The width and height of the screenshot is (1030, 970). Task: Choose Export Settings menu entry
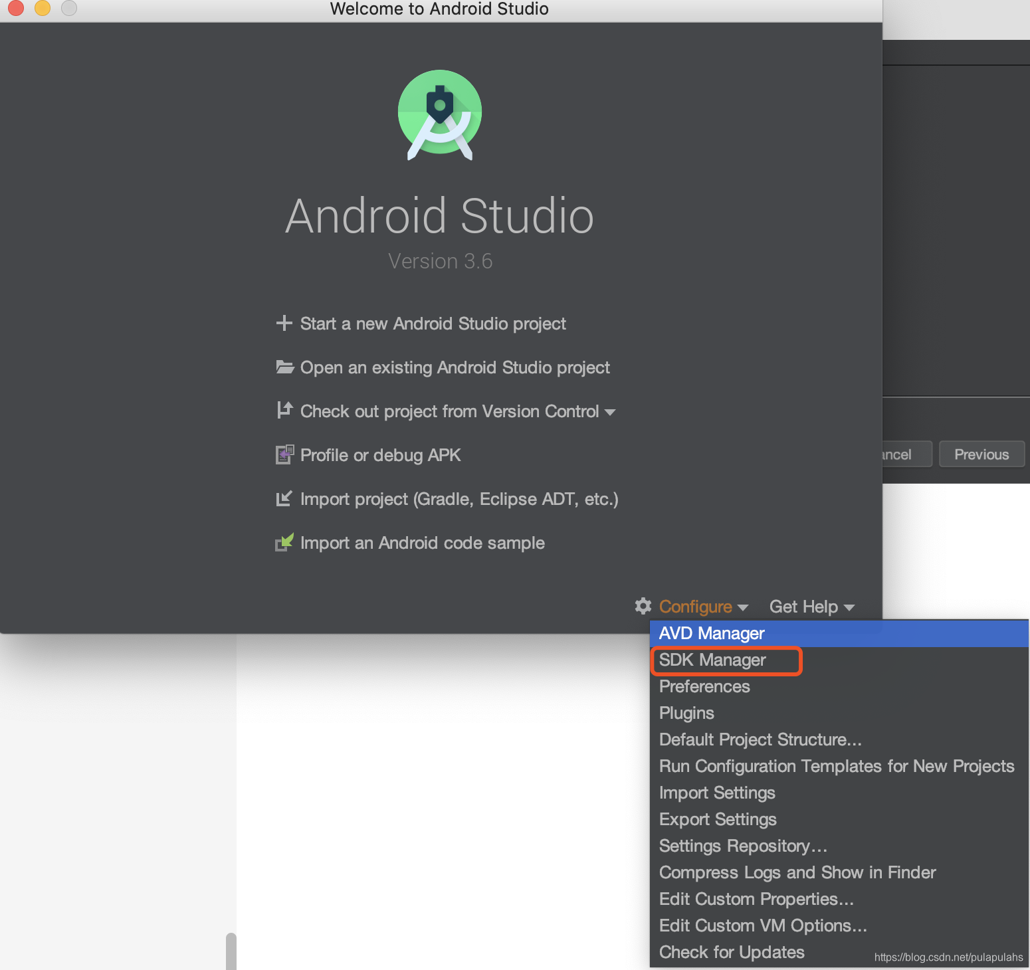(839, 819)
